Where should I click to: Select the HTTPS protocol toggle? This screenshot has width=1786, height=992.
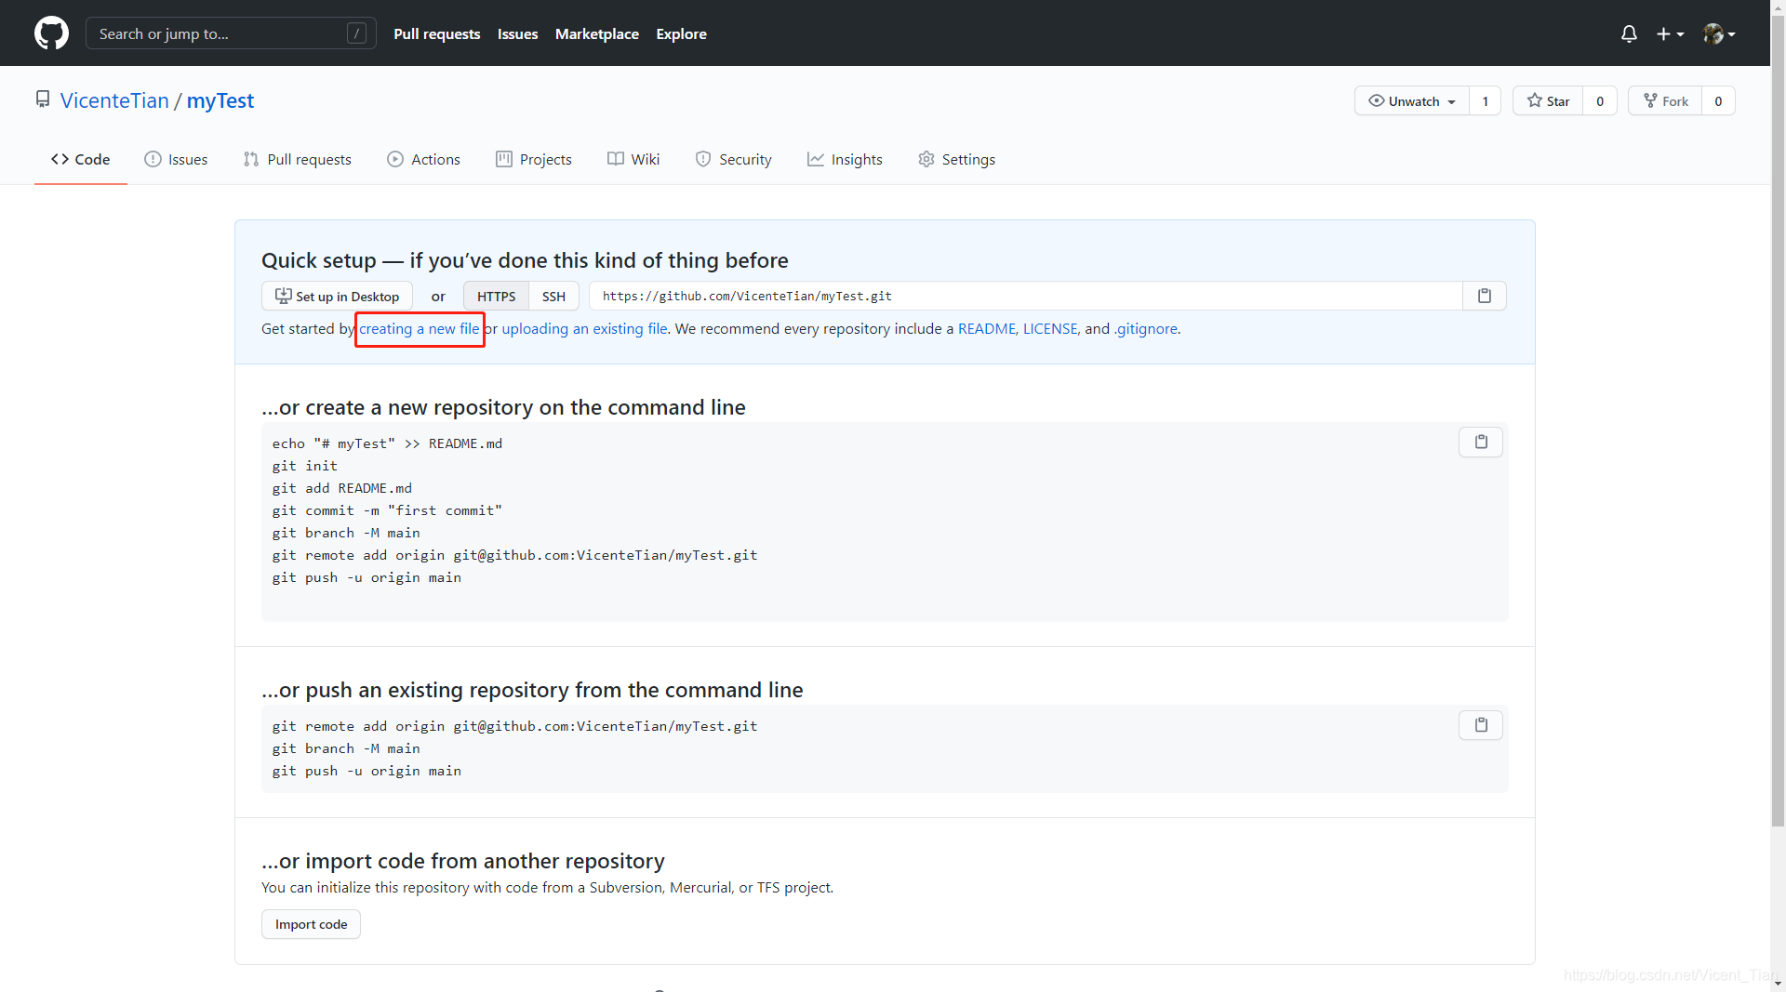point(496,296)
